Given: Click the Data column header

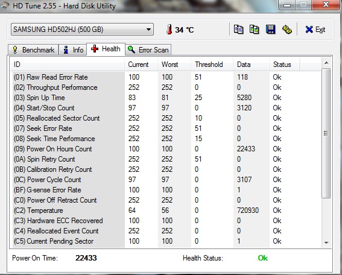Looking at the screenshot, I should tap(252, 65).
